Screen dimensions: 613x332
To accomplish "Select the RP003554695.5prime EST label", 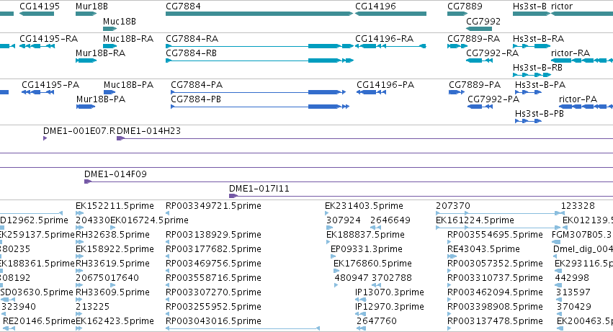I will (495, 235).
